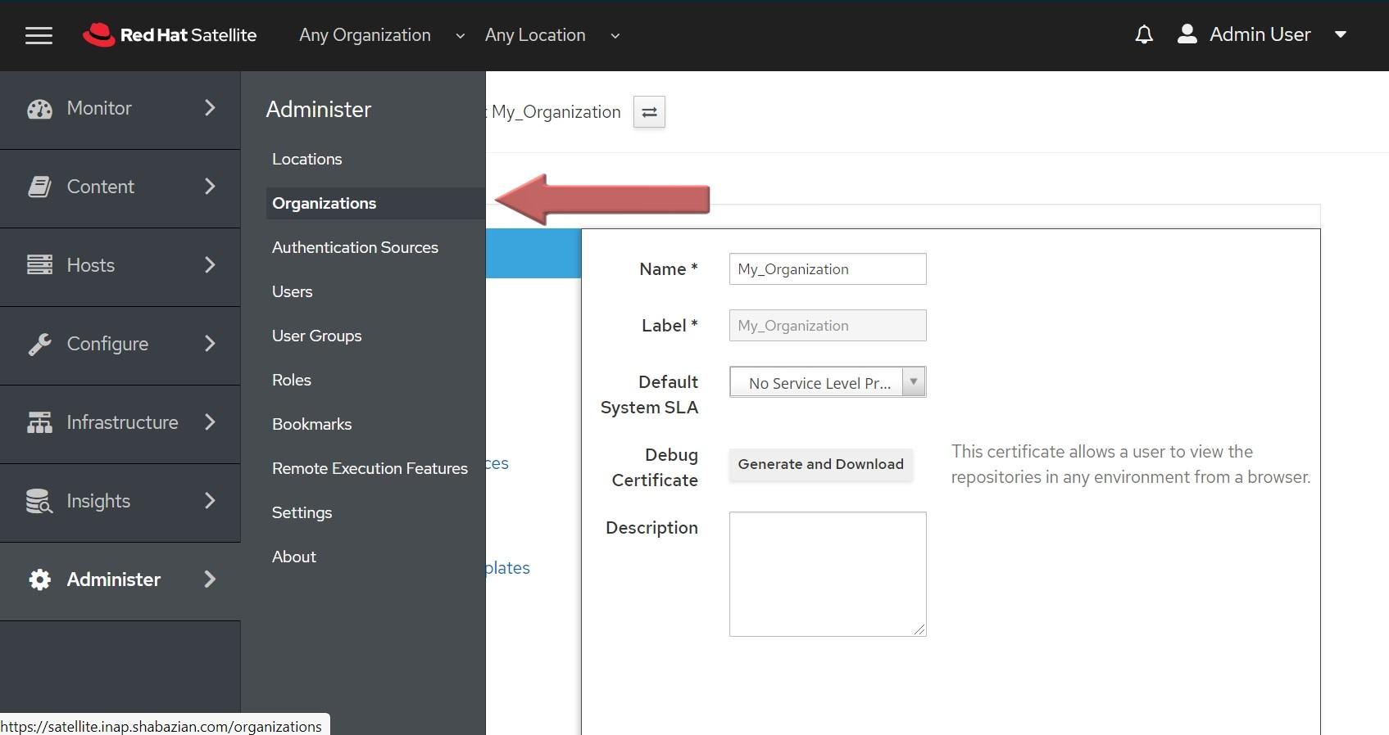Open the Any Organization dropdown
The image size is (1389, 735).
[x=381, y=35]
